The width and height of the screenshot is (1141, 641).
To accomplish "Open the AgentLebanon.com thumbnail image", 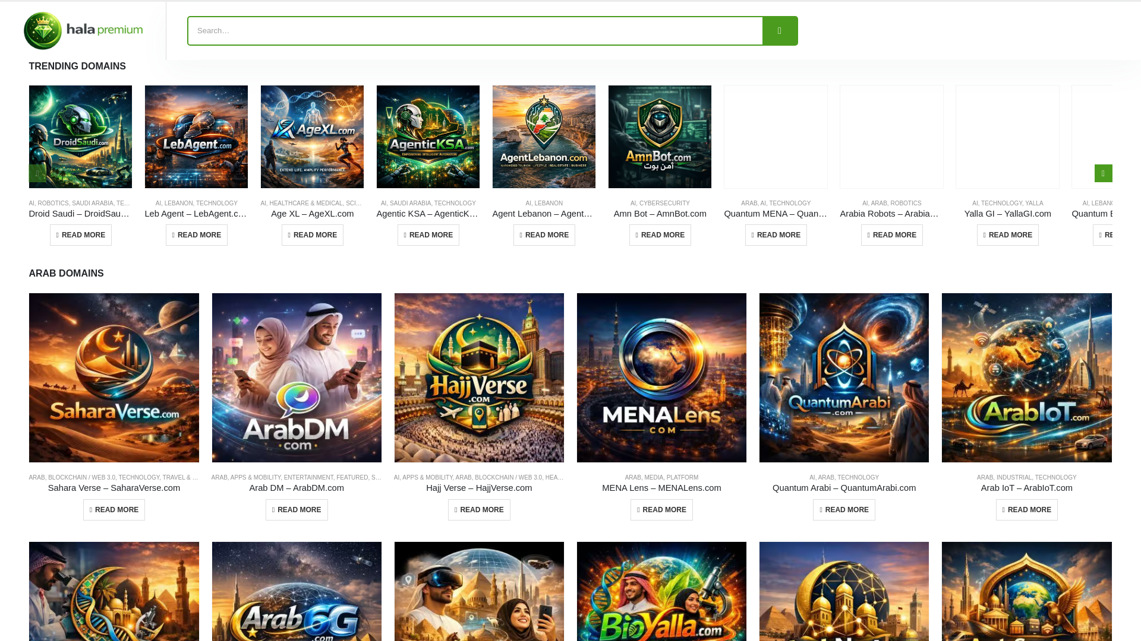I will 544,137.
